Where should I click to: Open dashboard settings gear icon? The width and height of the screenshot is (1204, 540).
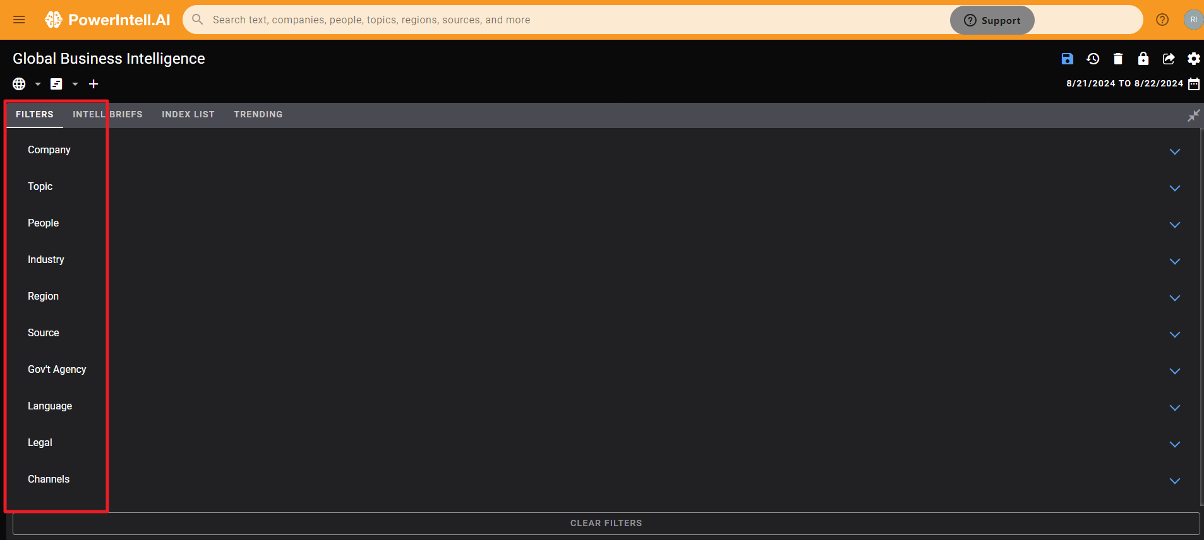[x=1194, y=59]
